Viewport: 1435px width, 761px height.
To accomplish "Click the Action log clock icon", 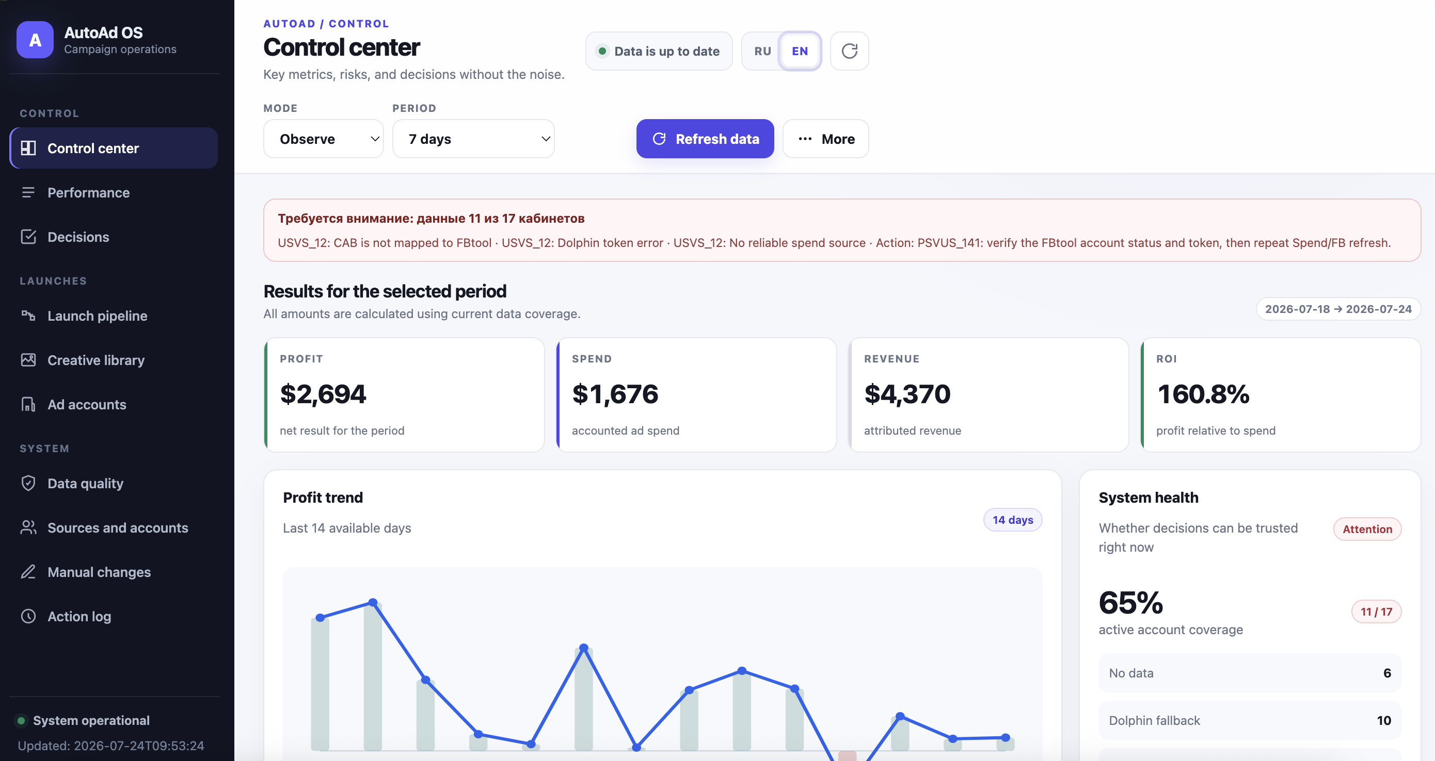I will 28,616.
